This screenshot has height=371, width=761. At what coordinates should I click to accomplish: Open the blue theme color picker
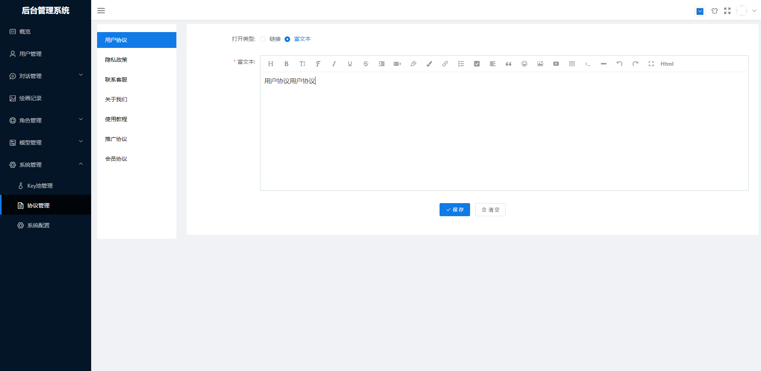(x=700, y=11)
